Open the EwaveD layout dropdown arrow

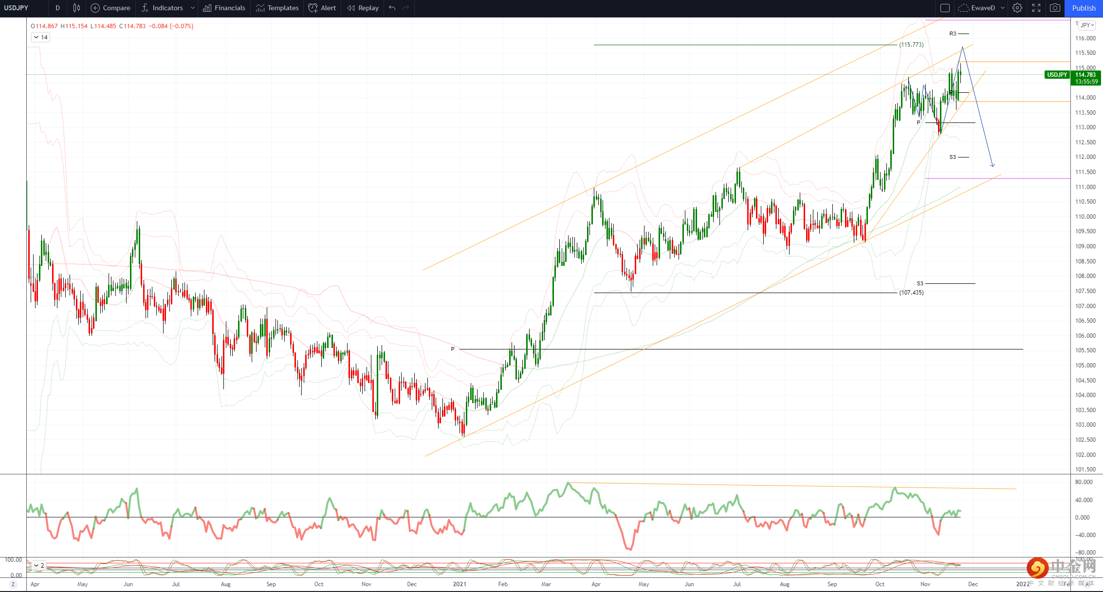[x=1003, y=8]
